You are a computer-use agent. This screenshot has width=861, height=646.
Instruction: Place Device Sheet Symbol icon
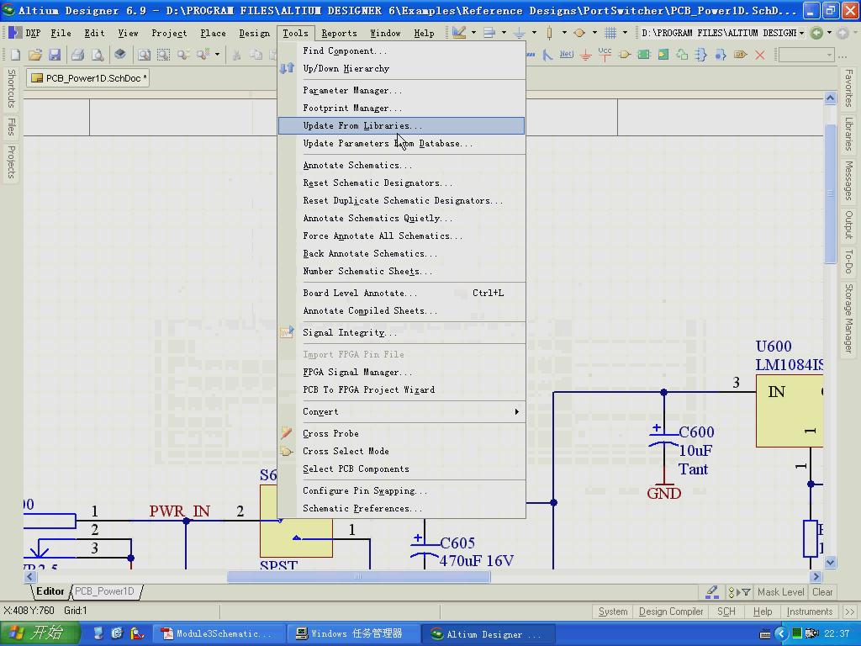[681, 55]
